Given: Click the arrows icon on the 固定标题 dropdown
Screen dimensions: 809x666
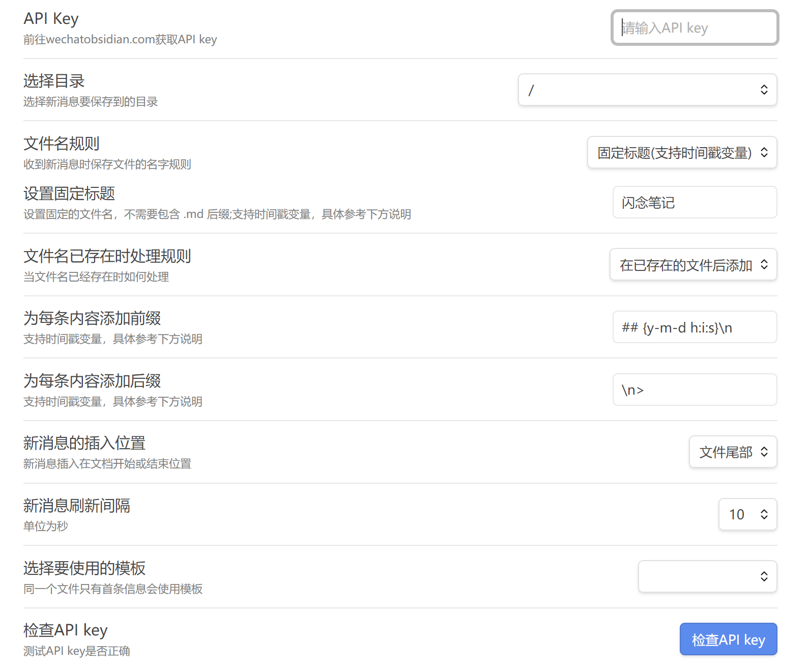Looking at the screenshot, I should tap(764, 153).
